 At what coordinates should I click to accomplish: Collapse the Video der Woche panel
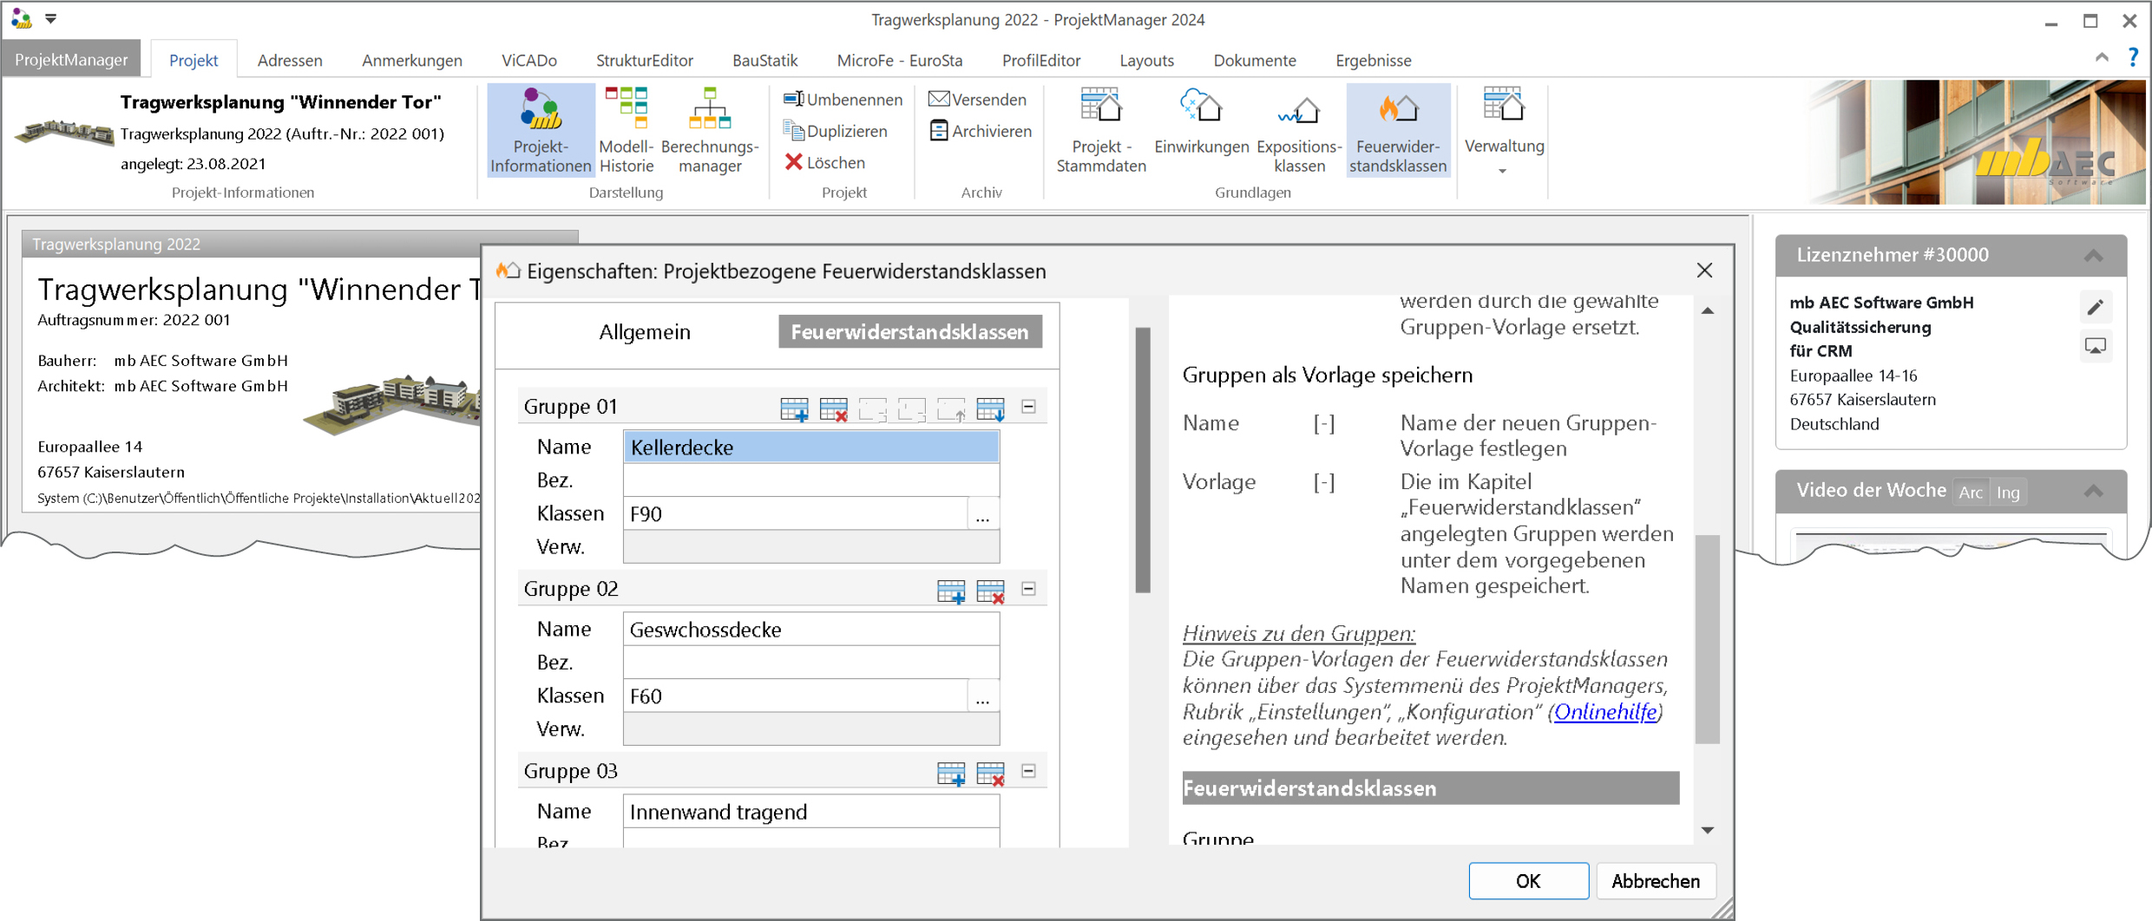[x=2094, y=491]
